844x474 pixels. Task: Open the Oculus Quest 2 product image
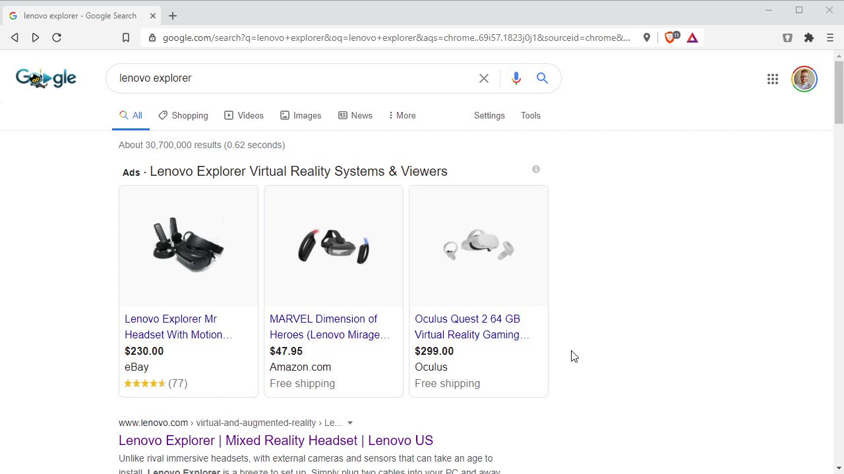(x=479, y=246)
